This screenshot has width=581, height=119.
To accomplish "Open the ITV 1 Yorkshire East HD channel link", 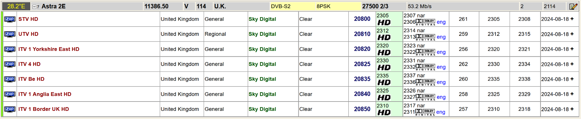I will 49,49.
